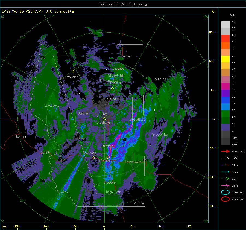This screenshot has width=246, height=230.
Task: Click the Drumheller label
Action: (160, 135)
